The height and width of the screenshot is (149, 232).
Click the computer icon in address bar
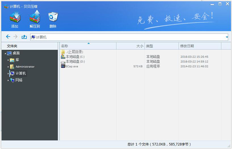(33, 37)
